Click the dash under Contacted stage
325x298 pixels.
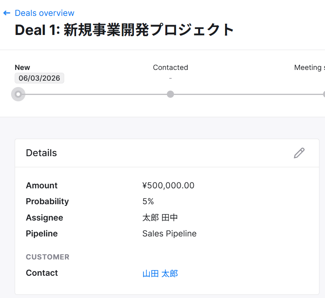(x=170, y=78)
